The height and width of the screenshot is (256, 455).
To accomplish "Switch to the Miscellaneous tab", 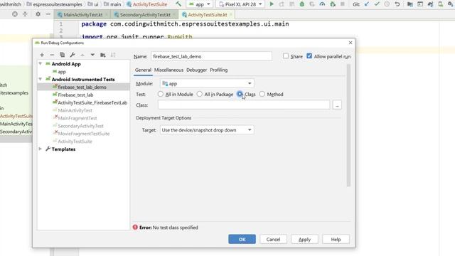I will [169, 70].
